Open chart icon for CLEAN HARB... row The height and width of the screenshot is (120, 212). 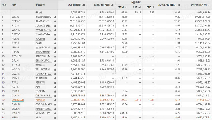tap(55, 96)
